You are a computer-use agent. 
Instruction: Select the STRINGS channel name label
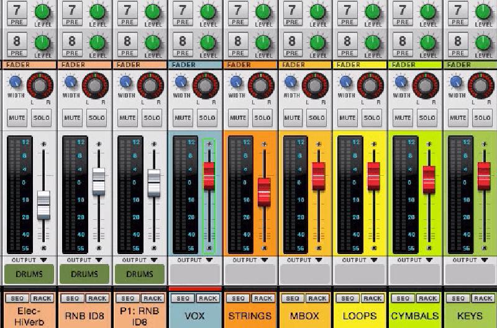click(x=250, y=316)
